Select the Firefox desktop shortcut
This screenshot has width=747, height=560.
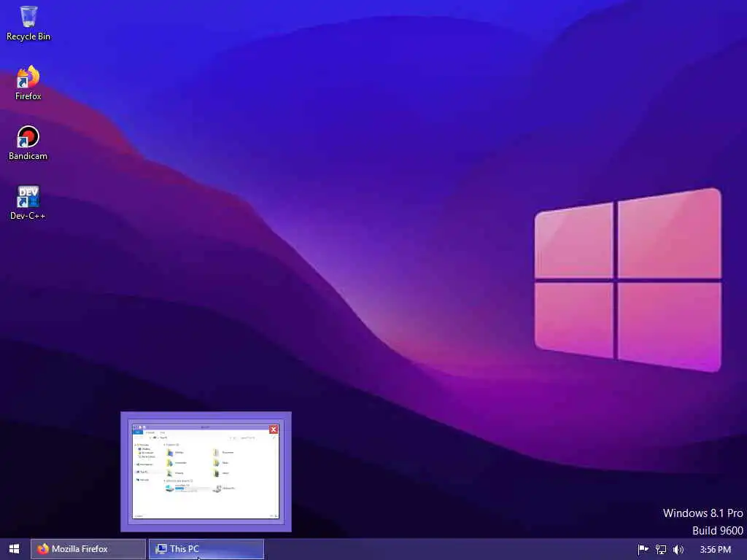click(28, 83)
